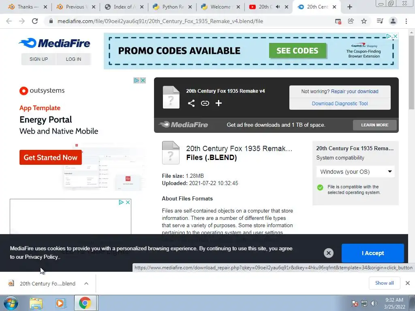The image size is (415, 311).
Task: Click the LEARN MORE button
Action: point(375,125)
